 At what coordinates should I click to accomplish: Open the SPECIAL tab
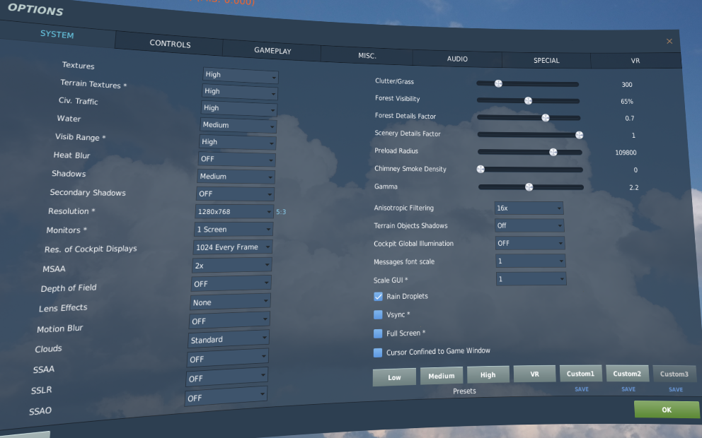click(x=546, y=60)
